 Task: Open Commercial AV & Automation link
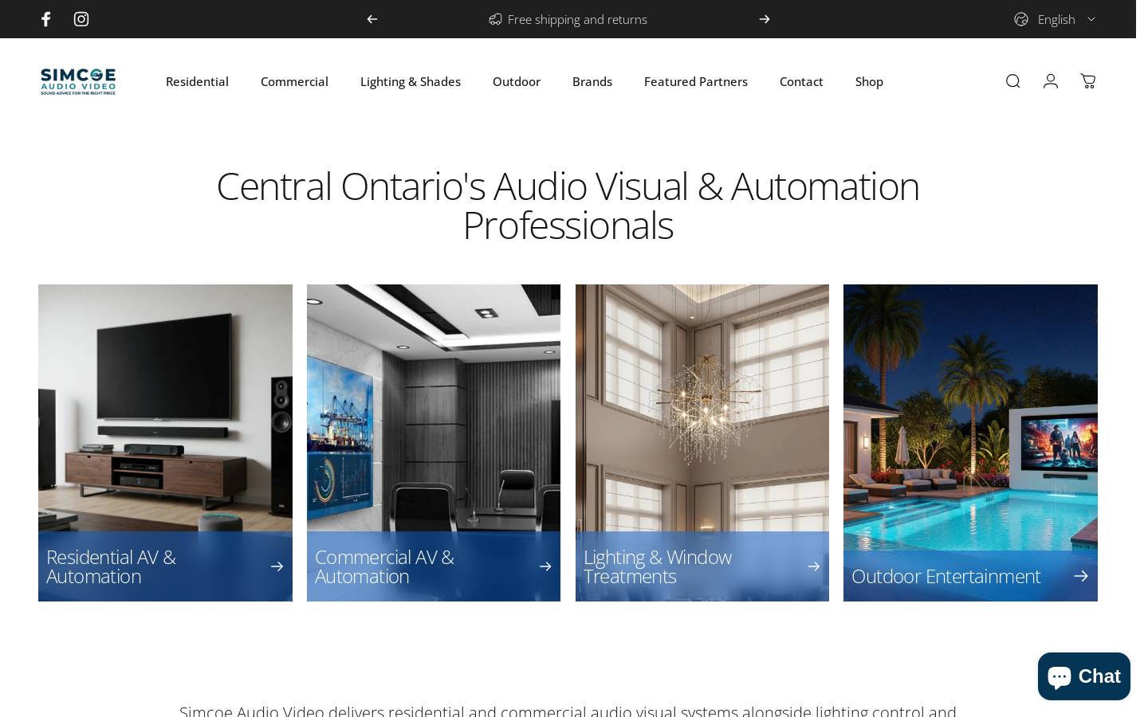pos(384,566)
